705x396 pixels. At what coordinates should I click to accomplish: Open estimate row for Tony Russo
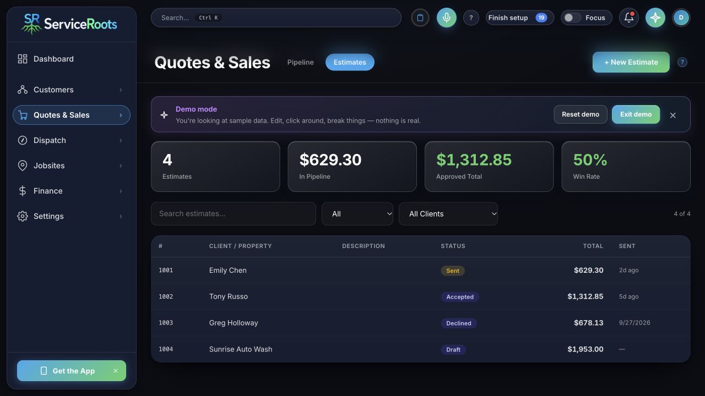point(421,296)
